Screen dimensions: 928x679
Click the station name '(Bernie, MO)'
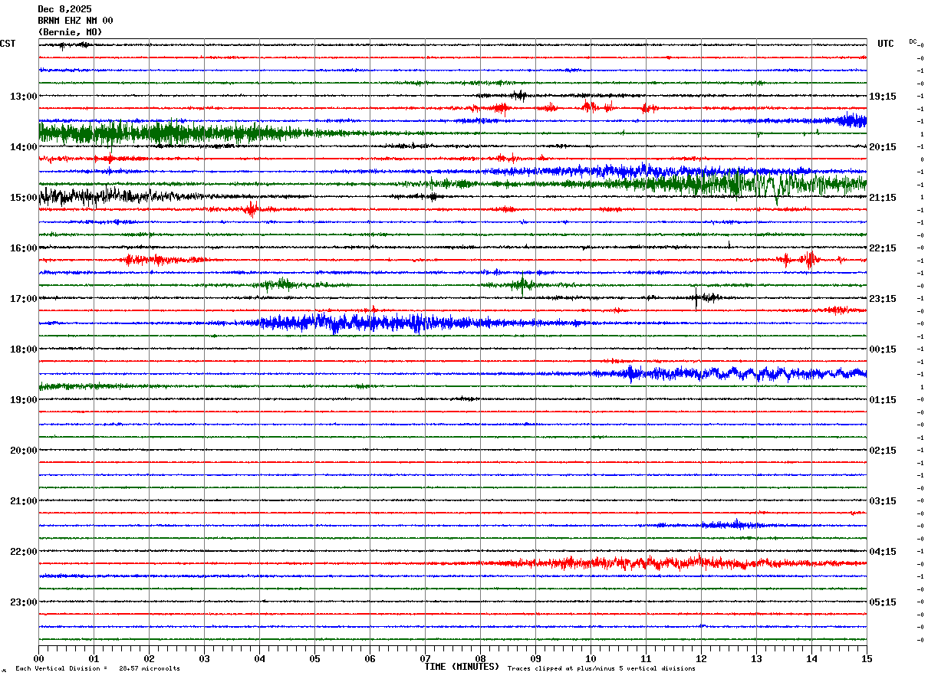click(x=70, y=32)
